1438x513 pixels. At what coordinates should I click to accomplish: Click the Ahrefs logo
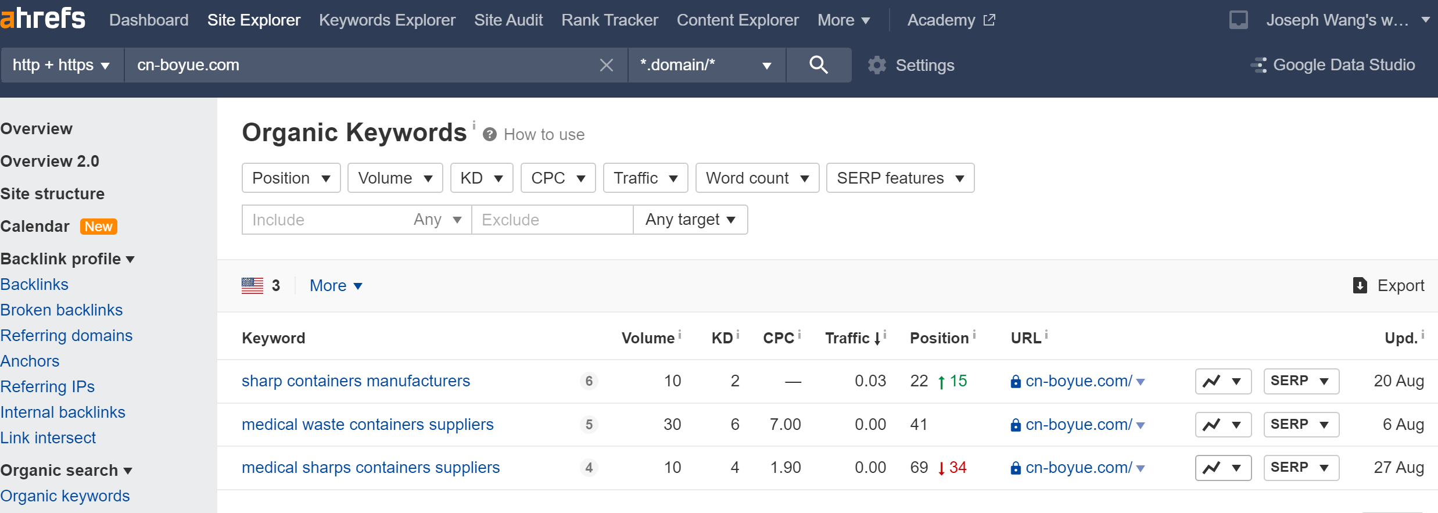43,19
